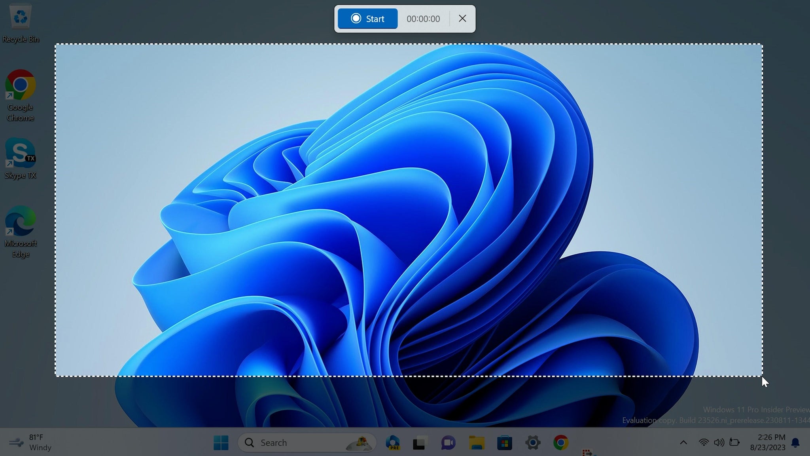Open File Explorer from taskbar
Screen dimensions: 810x456
[x=476, y=442]
